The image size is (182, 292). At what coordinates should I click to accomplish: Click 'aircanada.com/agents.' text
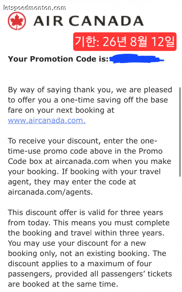coord(50,192)
